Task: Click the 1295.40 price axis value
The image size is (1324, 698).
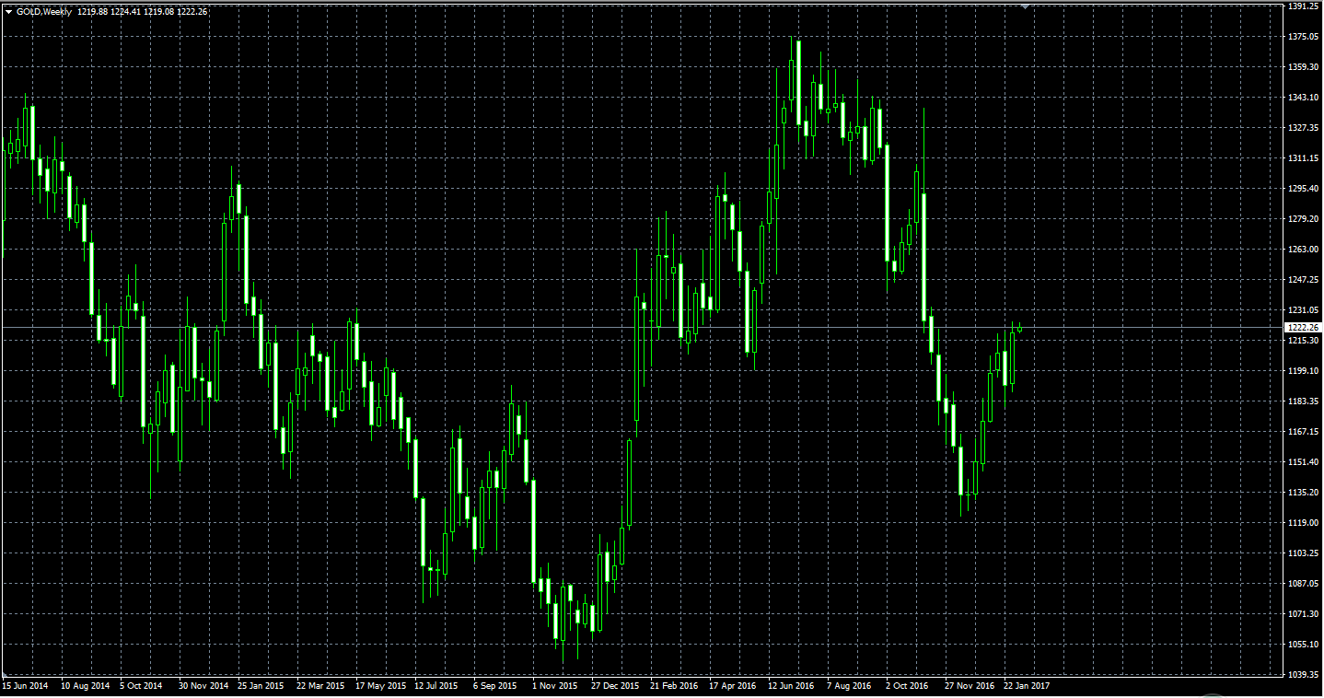Action: [x=1303, y=189]
